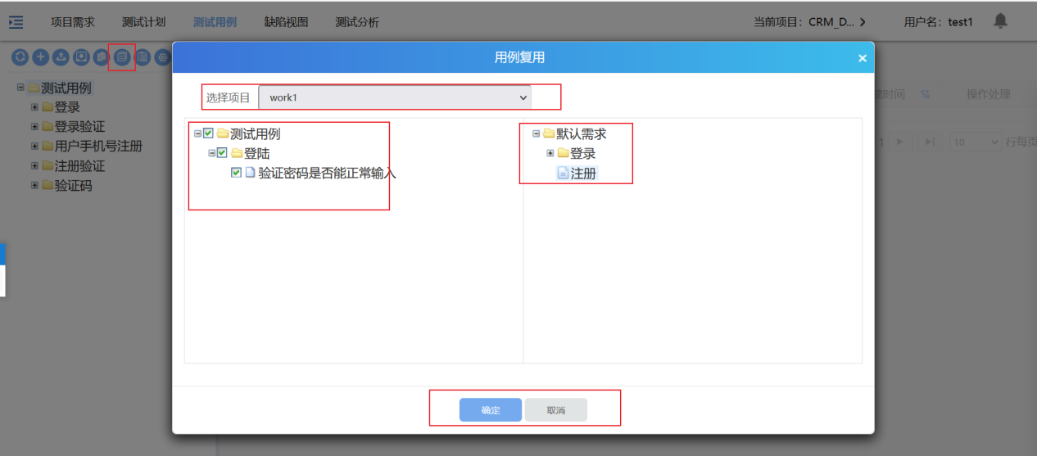Expand 注册验证 folder in sidebar tree

coord(34,166)
